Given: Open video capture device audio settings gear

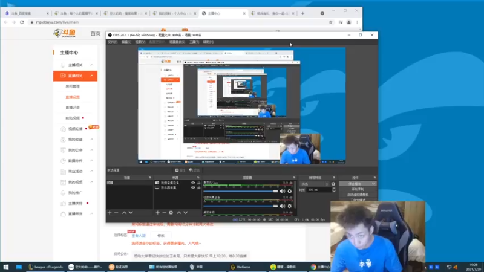Looking at the screenshot, I should click(290, 206).
